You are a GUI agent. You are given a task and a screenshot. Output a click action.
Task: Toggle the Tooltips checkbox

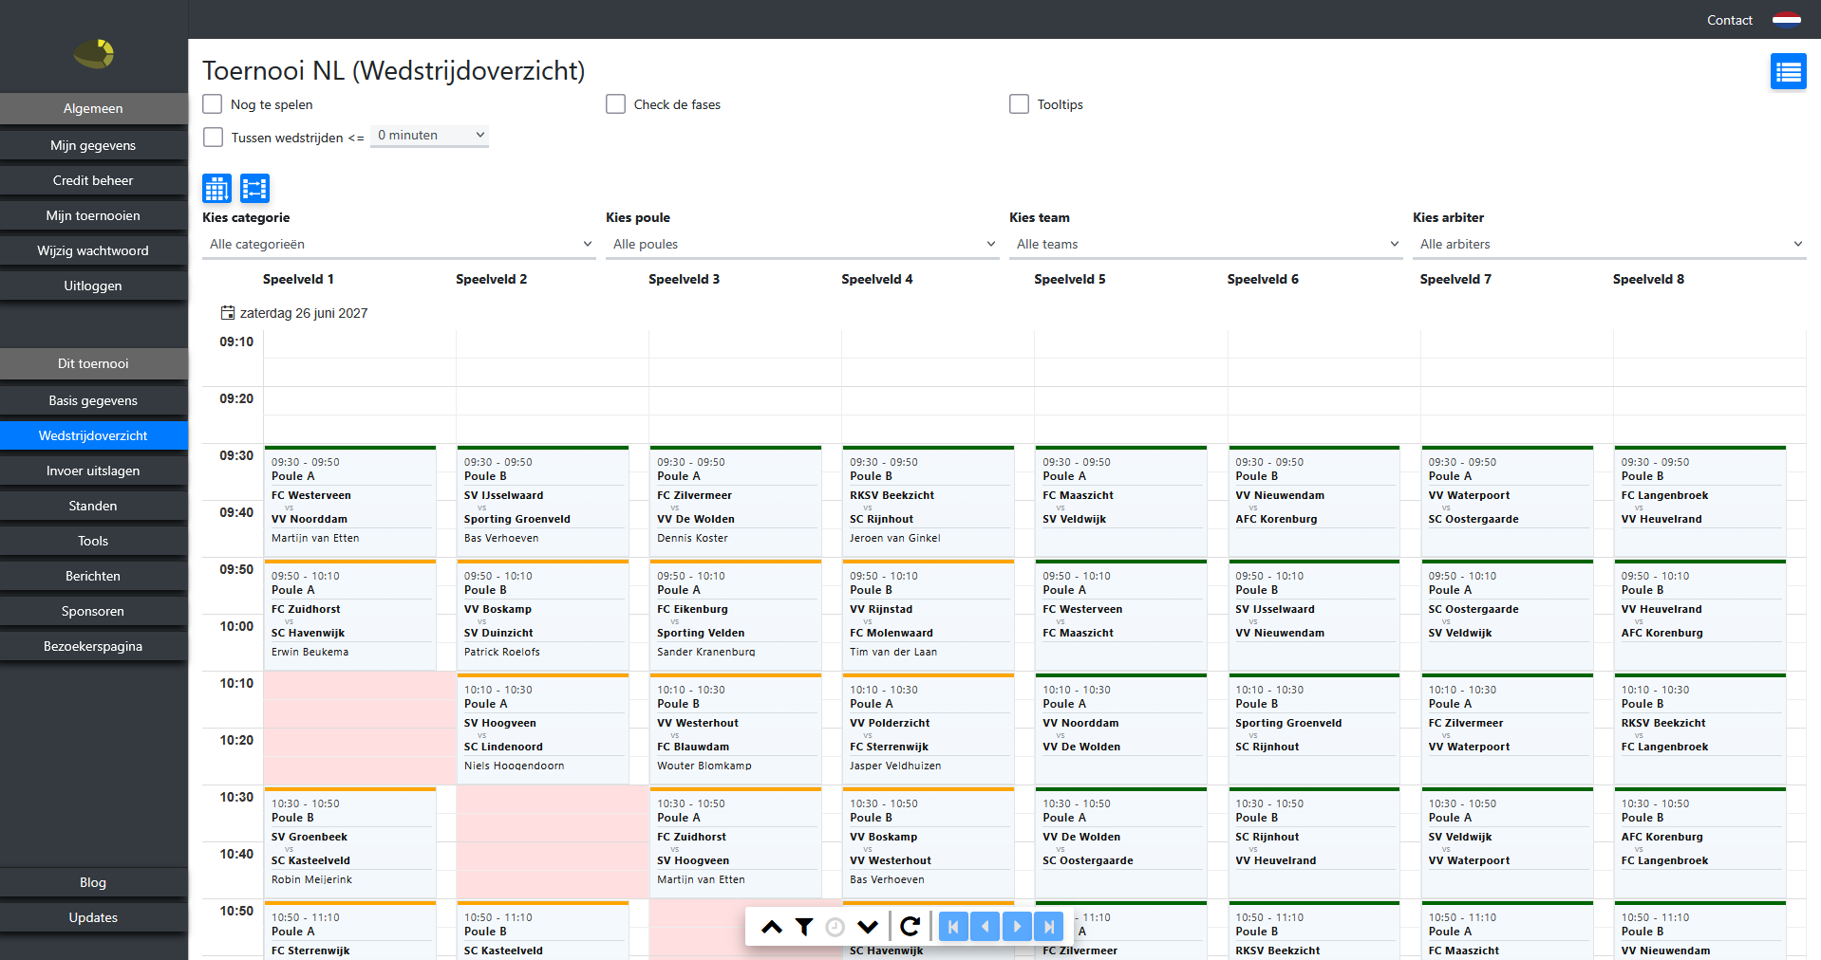[x=1020, y=104]
